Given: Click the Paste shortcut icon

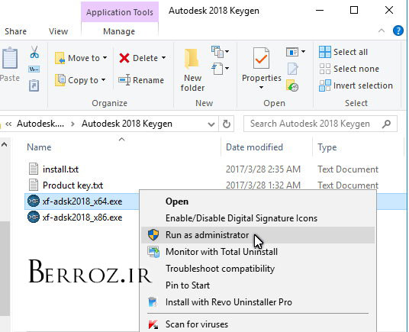Looking at the screenshot, I should point(34,85).
